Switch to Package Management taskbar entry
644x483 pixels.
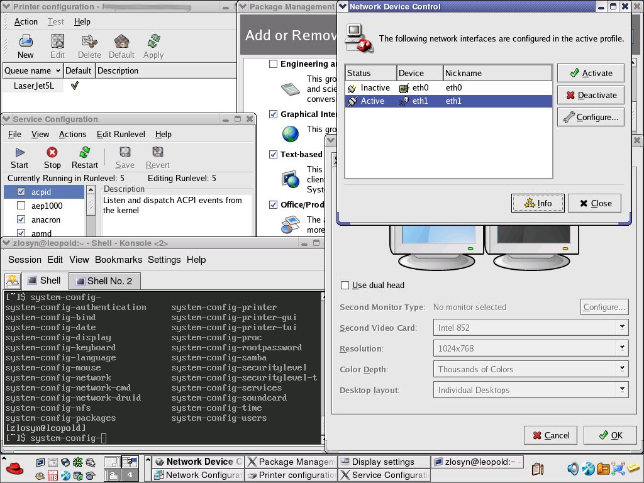point(291,462)
